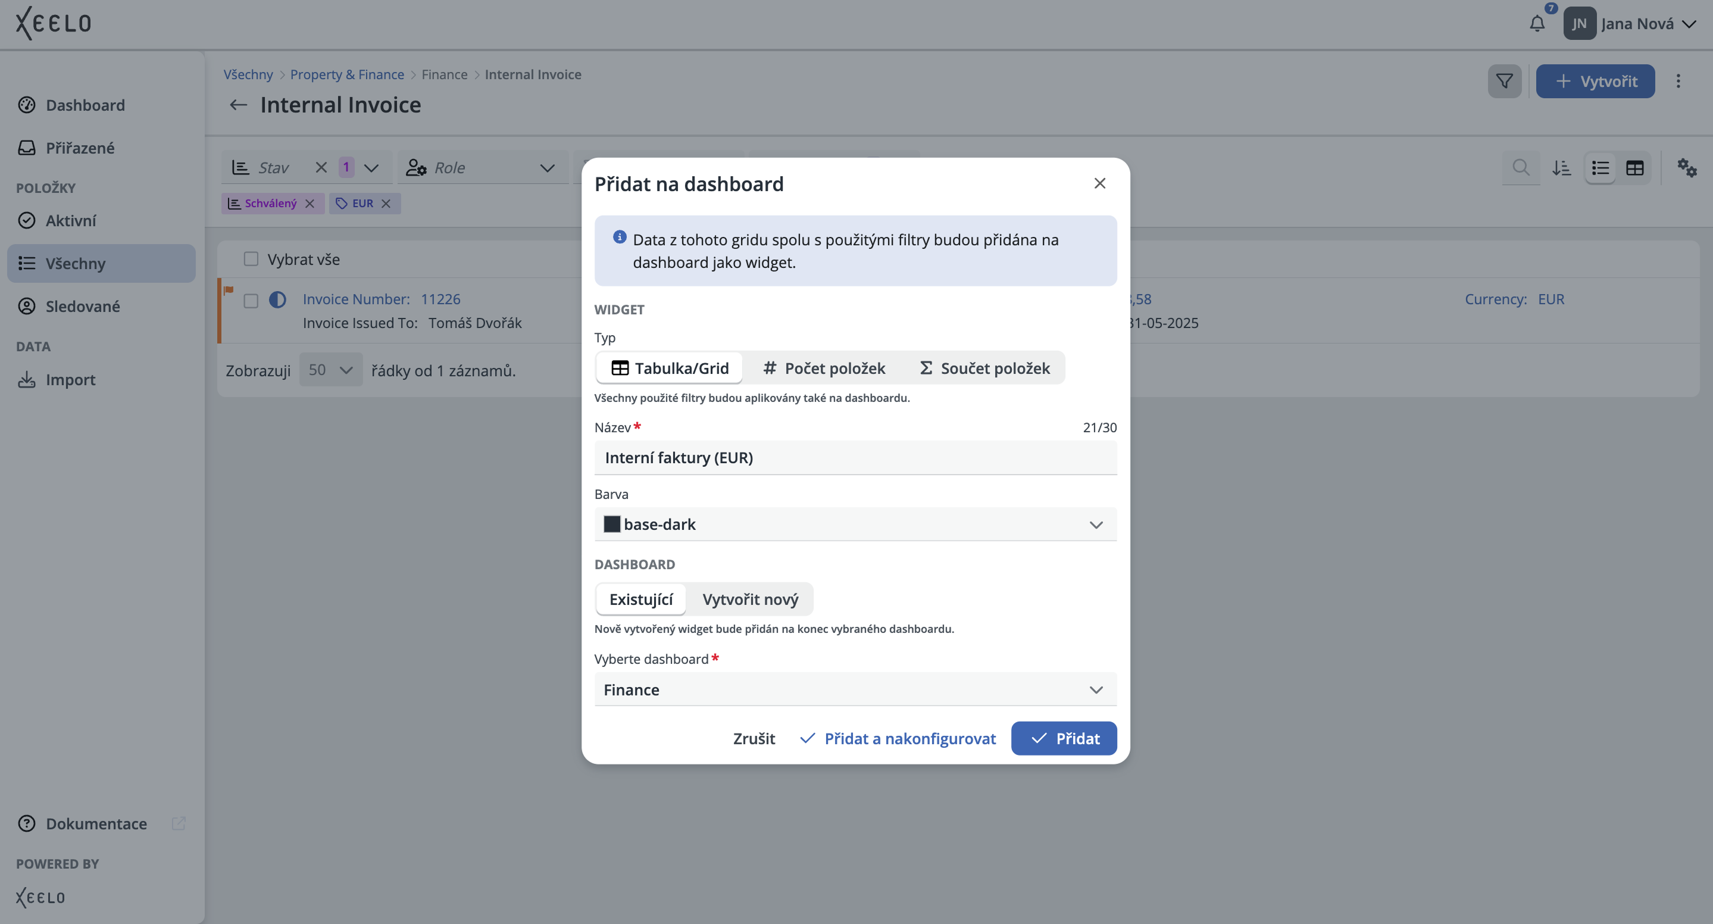
Task: Click the half-circle status icon of invoice 11226
Action: pyautogui.click(x=277, y=299)
